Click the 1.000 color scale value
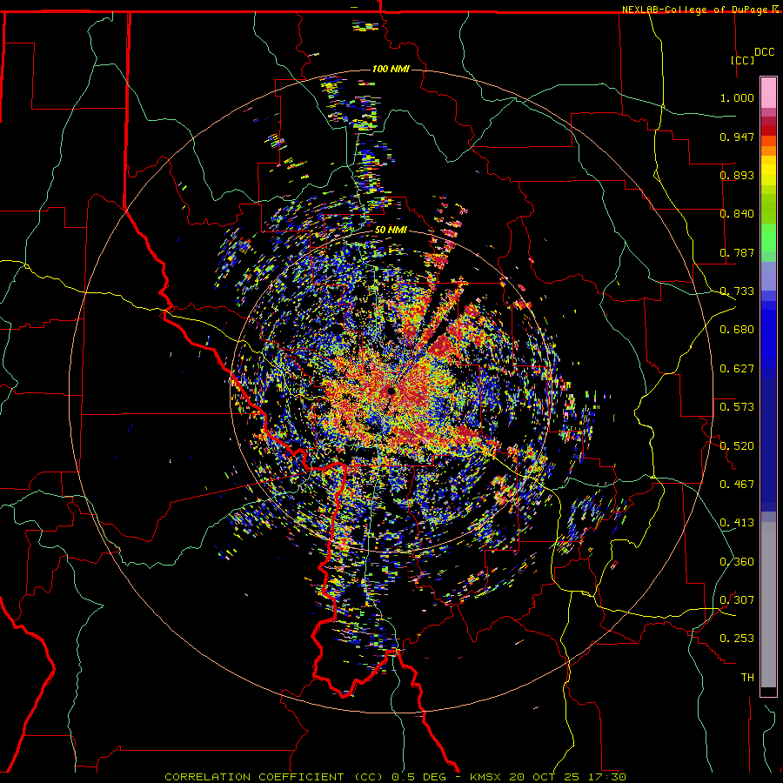This screenshot has height=783, width=783. [x=737, y=97]
